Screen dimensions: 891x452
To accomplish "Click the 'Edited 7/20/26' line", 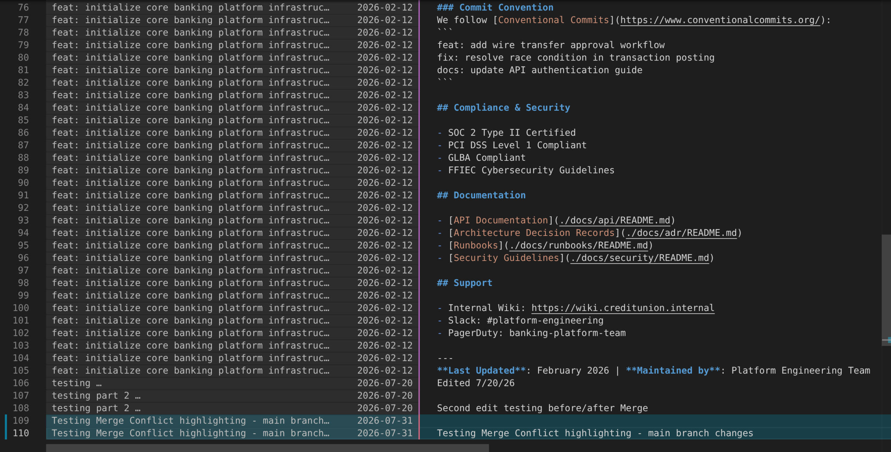I will (x=475, y=383).
